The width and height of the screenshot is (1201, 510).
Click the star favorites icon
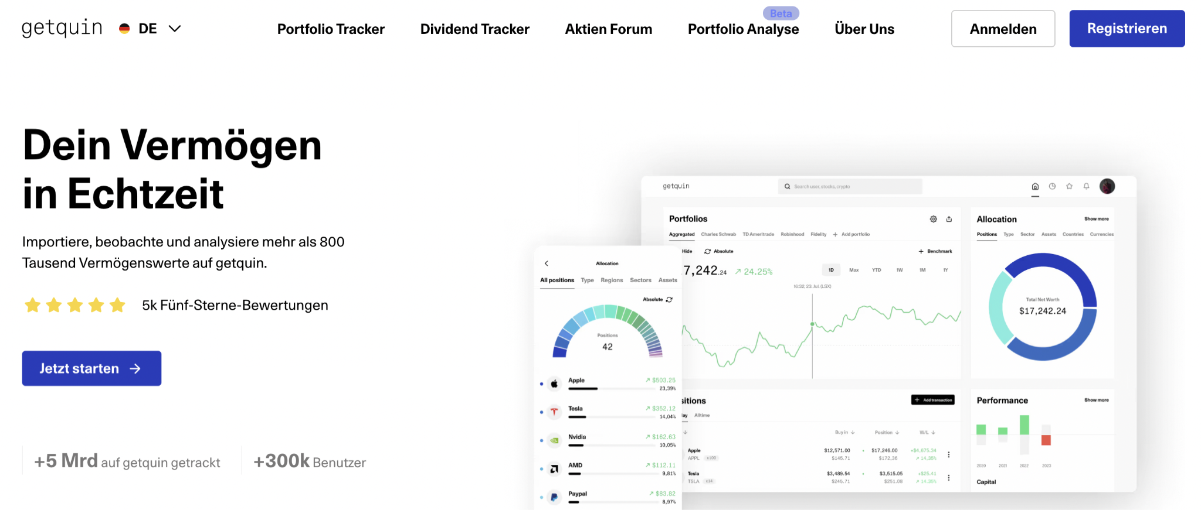[x=1069, y=186]
